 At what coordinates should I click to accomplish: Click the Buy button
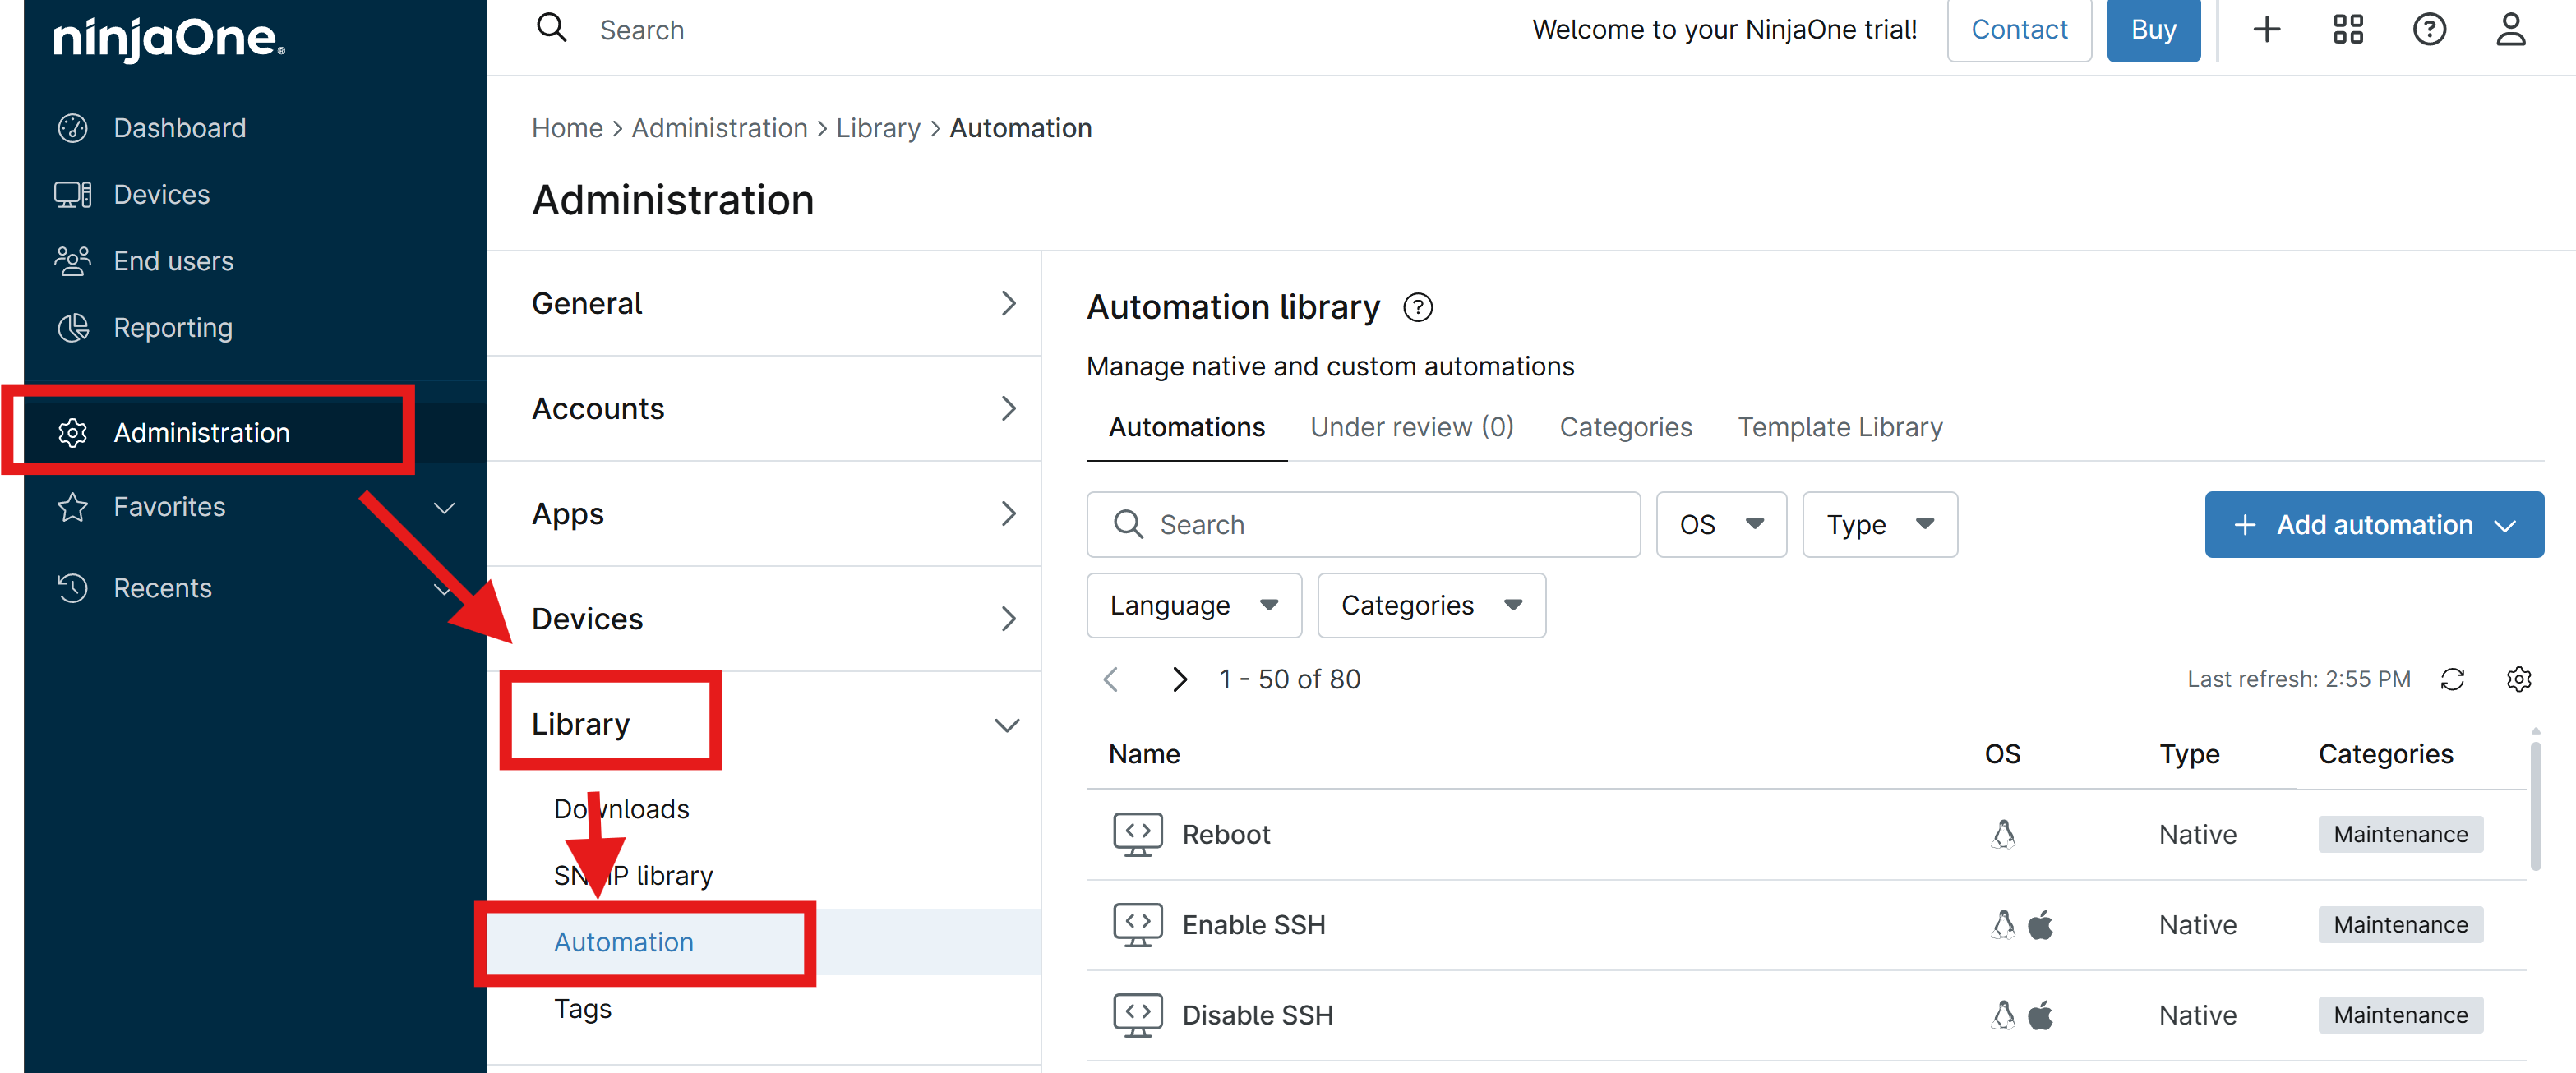(x=2153, y=30)
